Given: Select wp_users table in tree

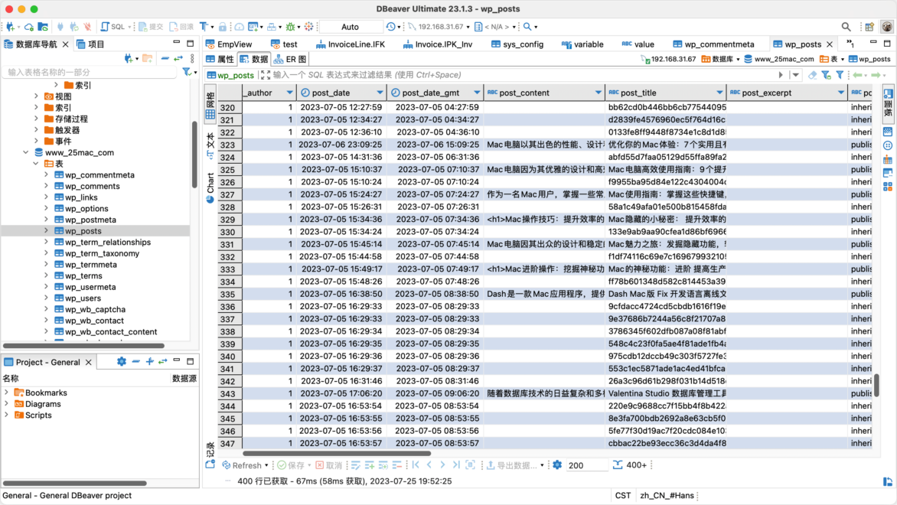Looking at the screenshot, I should pos(83,298).
